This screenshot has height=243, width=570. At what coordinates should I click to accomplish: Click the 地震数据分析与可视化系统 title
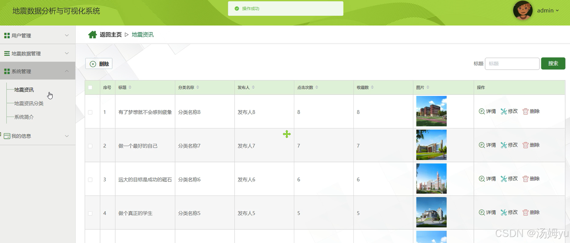click(x=56, y=11)
